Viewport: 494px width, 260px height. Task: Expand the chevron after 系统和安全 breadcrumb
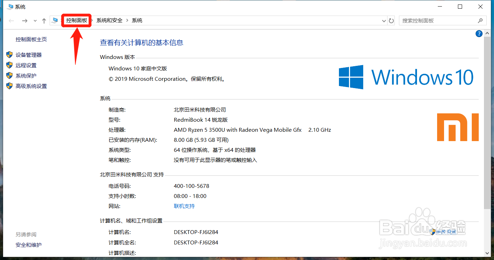pos(127,20)
